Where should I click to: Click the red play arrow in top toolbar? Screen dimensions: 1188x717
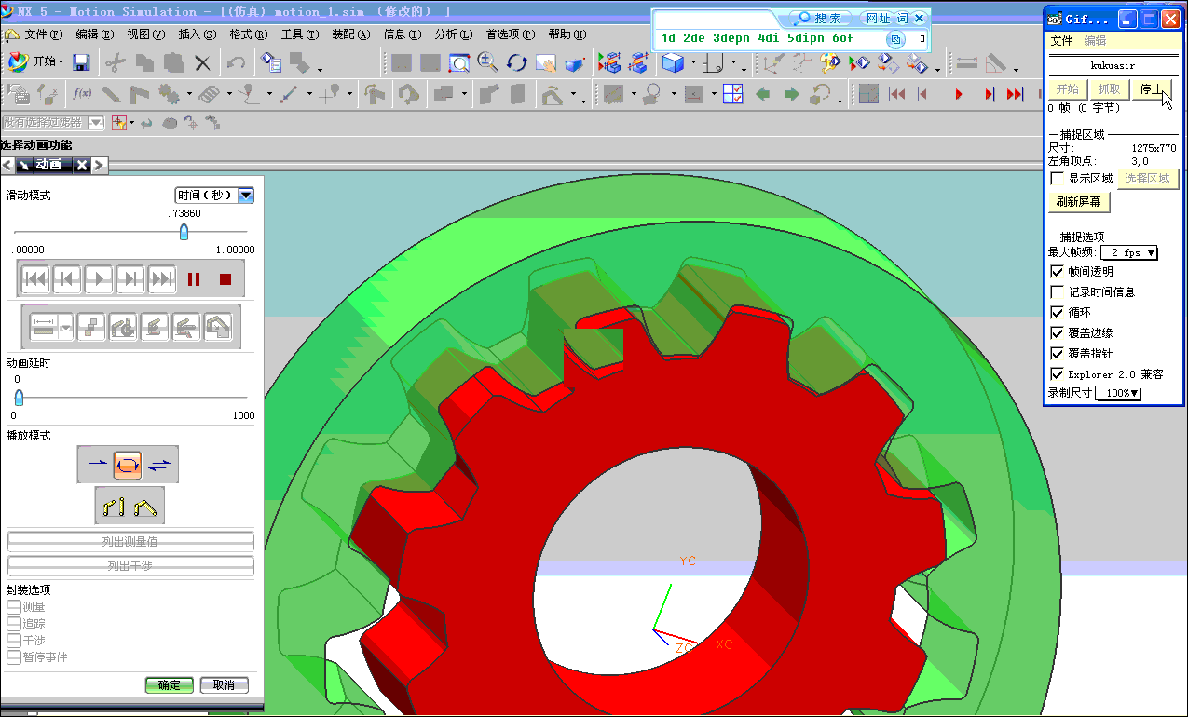pos(959,94)
